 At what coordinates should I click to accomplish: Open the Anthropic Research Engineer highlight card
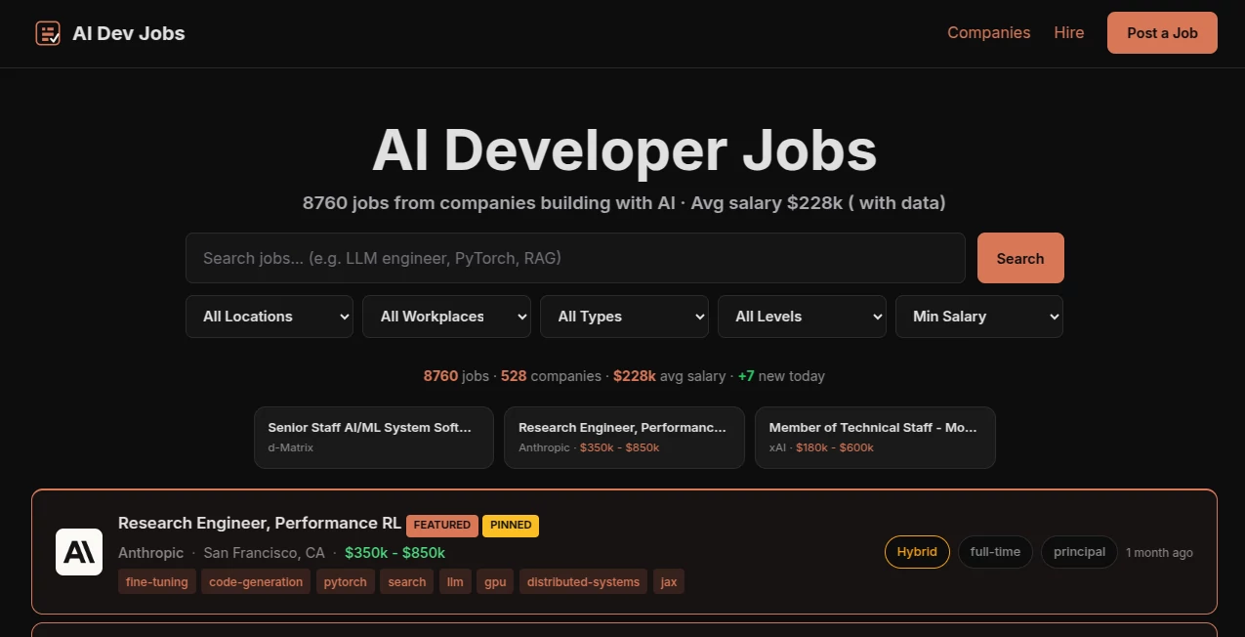[624, 438]
